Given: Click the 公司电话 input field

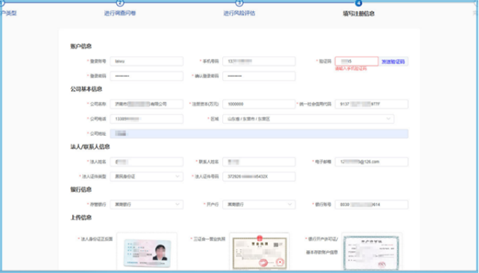Looking at the screenshot, I should click(147, 119).
